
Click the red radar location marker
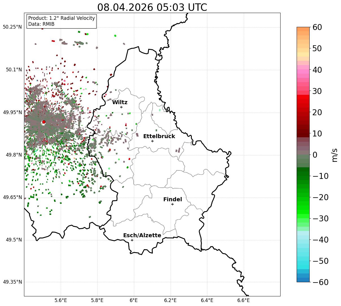pyautogui.click(x=44, y=122)
